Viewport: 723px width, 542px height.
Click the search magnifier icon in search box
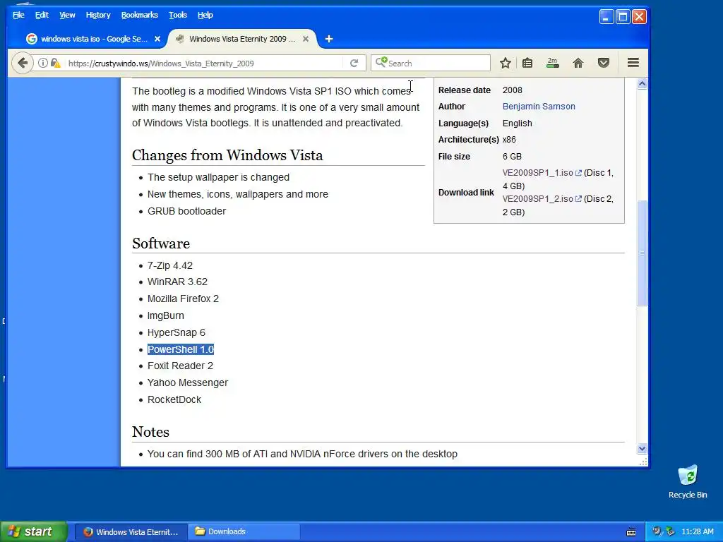click(x=381, y=62)
